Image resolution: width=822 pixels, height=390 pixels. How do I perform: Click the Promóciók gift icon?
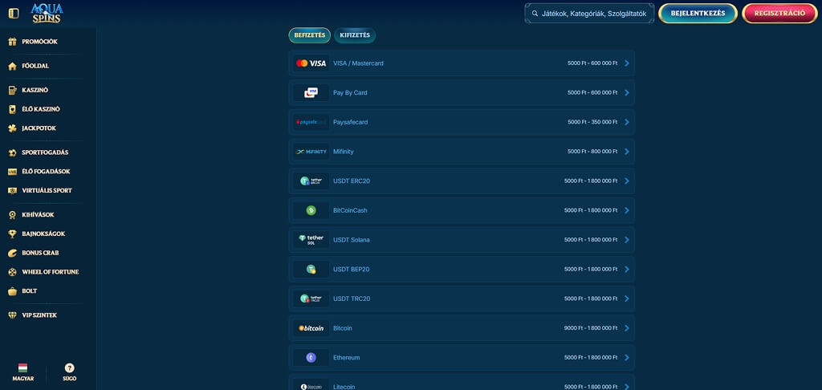(x=13, y=42)
